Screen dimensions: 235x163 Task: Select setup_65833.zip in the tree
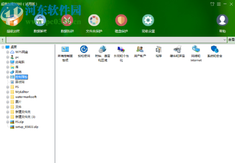(27, 127)
